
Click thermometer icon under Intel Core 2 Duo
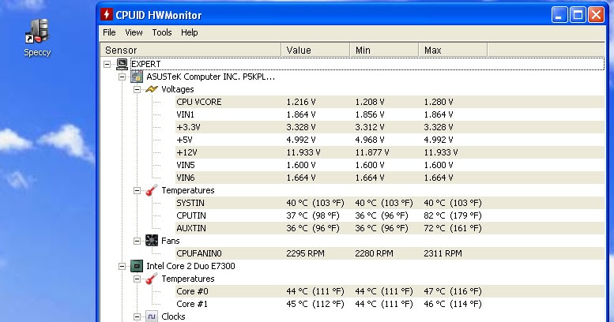pyautogui.click(x=152, y=279)
